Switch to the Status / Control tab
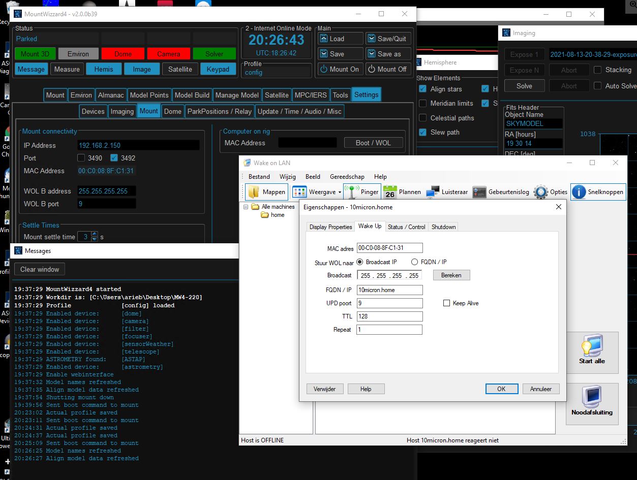 [406, 227]
